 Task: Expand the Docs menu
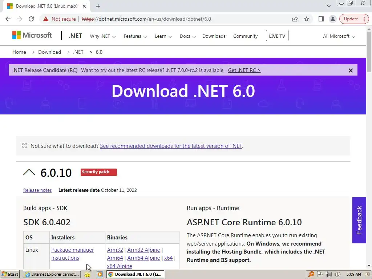187,36
